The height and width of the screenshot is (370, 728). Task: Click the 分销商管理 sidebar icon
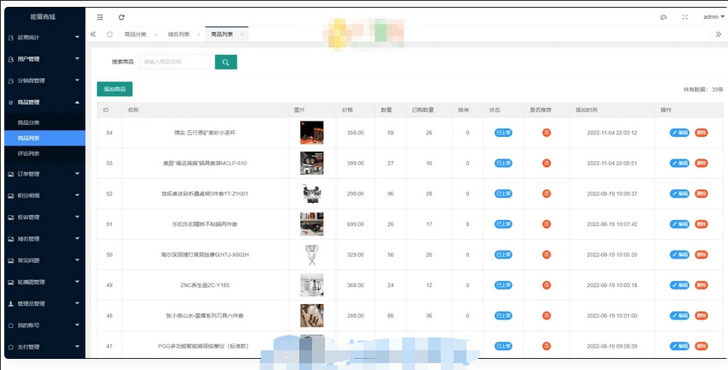11,81
